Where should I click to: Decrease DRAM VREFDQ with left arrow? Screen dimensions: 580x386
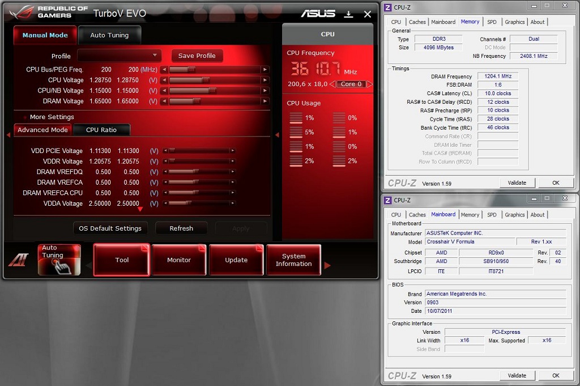tap(165, 172)
